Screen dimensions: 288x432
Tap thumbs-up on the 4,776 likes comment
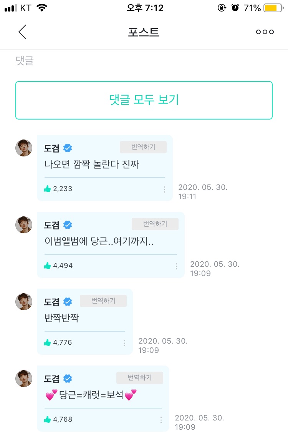coord(48,342)
